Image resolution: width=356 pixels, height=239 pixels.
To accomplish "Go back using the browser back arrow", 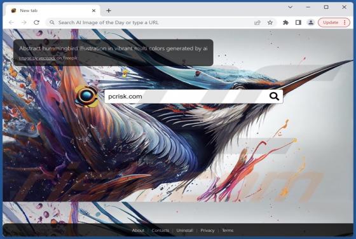I will 11,22.
